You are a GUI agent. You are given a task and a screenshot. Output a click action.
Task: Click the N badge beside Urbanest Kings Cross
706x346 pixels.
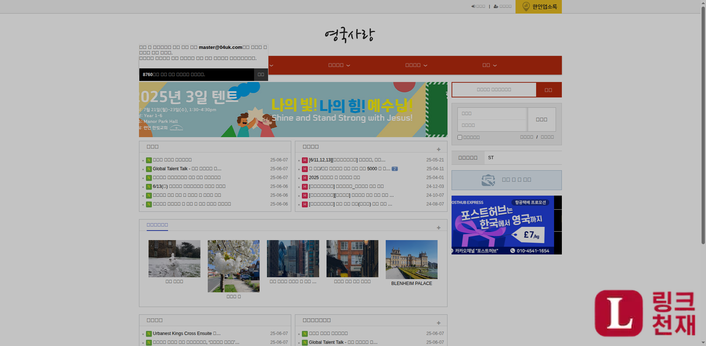point(149,334)
